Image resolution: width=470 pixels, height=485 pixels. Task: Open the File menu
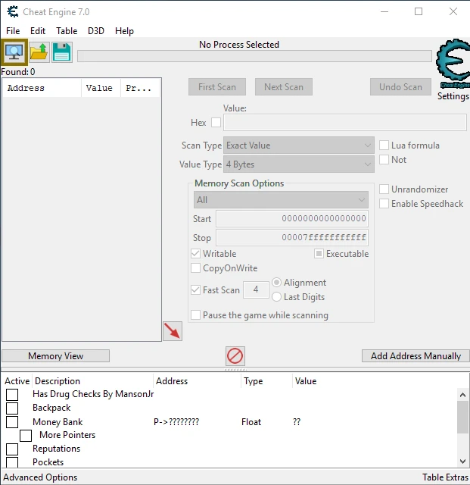[13, 31]
